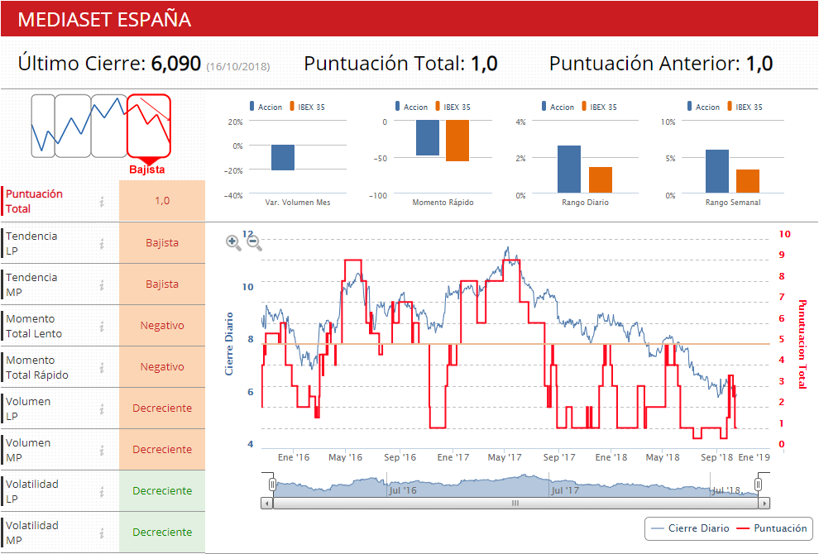Click the Jul '17 label in the navigator
This screenshot has width=819, height=554.
click(565, 490)
